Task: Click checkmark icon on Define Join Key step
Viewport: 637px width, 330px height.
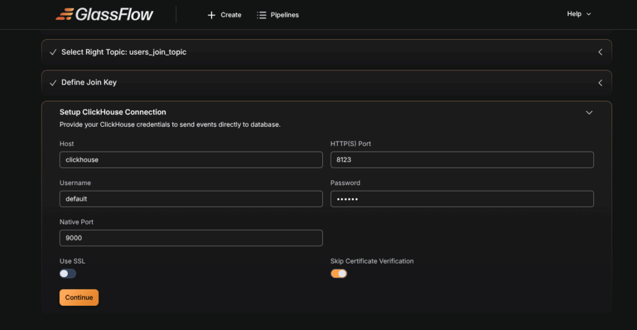Action: 53,83
